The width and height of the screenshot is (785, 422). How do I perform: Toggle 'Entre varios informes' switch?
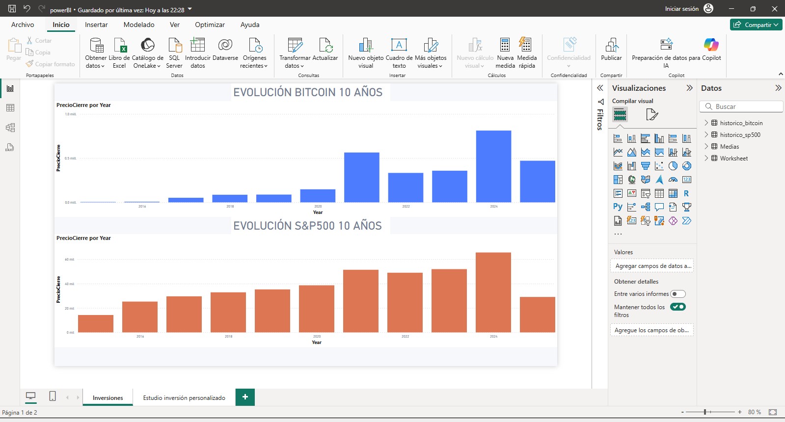(678, 294)
